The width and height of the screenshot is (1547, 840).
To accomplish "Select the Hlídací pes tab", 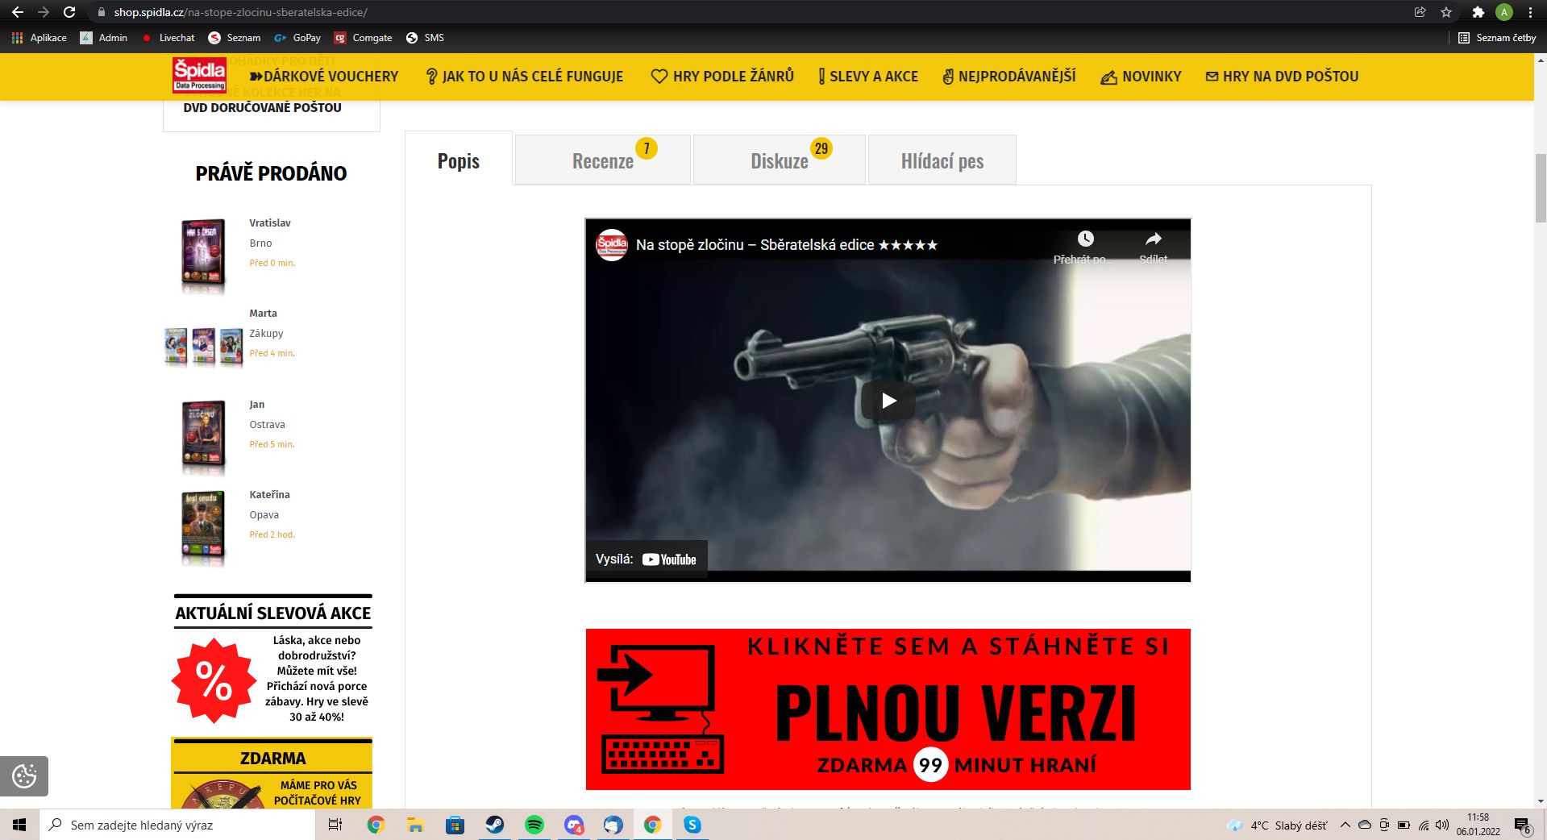I will pyautogui.click(x=942, y=161).
